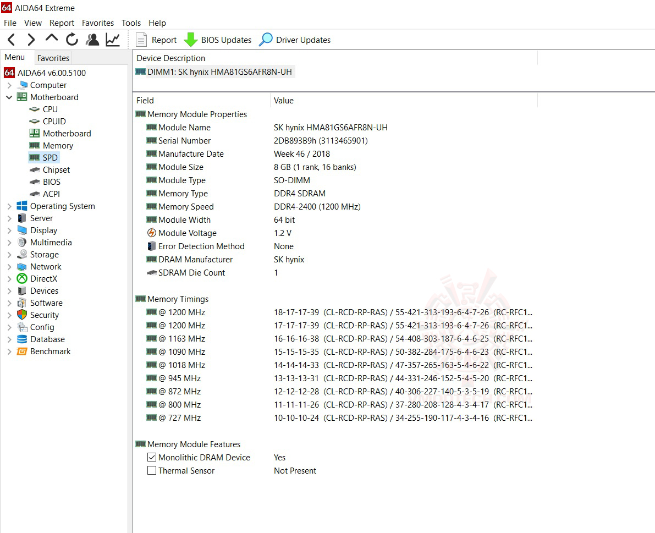Viewport: 655px width, 533px height.
Task: Go up one level with Up arrow
Action: (51, 38)
